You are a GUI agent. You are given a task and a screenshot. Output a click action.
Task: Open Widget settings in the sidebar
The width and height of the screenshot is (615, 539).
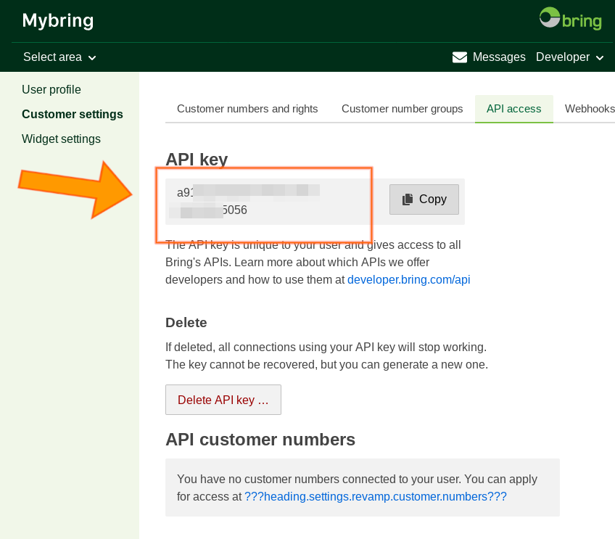[61, 139]
